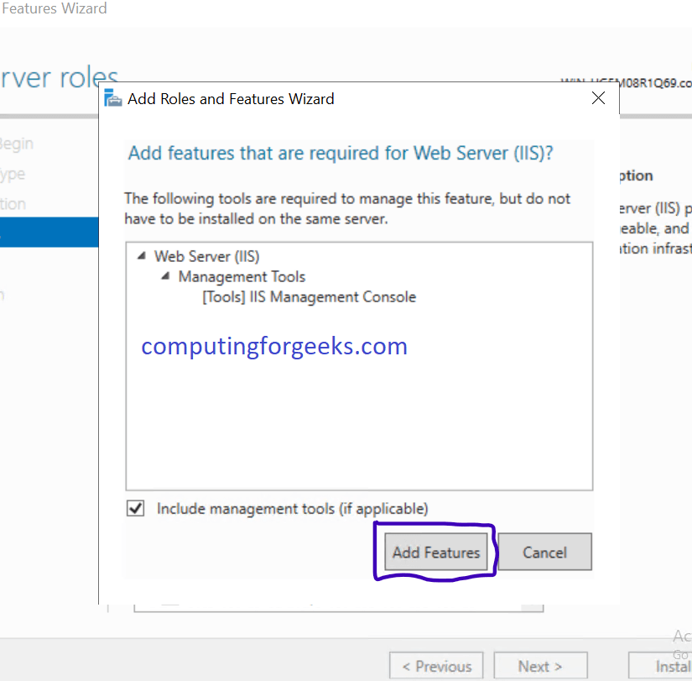Viewport: 692px width, 681px height.
Task: Click the wizard icon in dialog title bar
Action: click(x=113, y=99)
